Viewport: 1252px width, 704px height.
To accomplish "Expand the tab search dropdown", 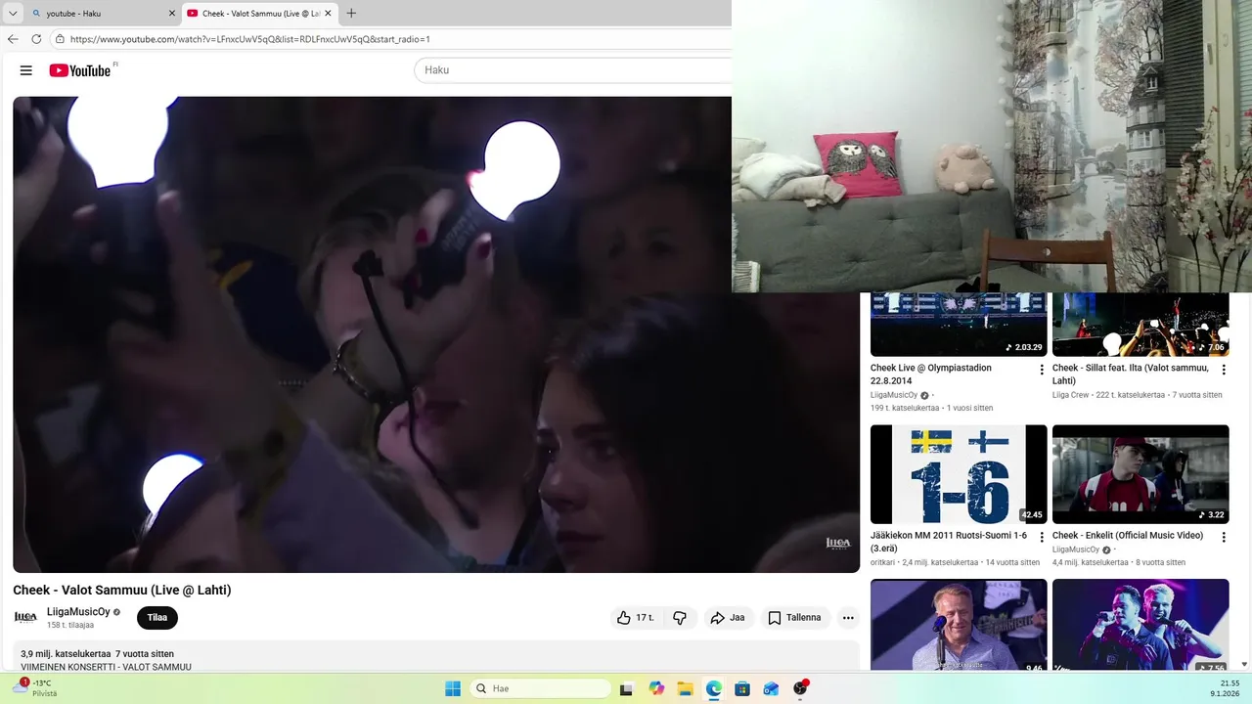I will [x=13, y=14].
